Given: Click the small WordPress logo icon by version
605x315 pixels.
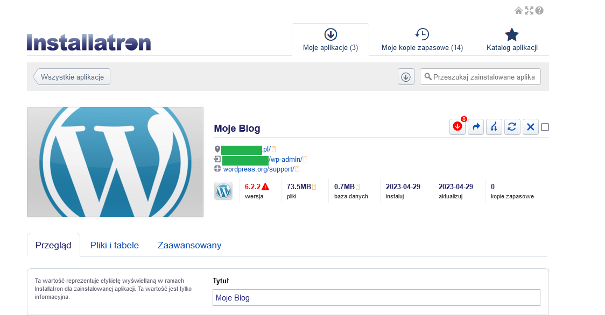Looking at the screenshot, I should [x=223, y=191].
